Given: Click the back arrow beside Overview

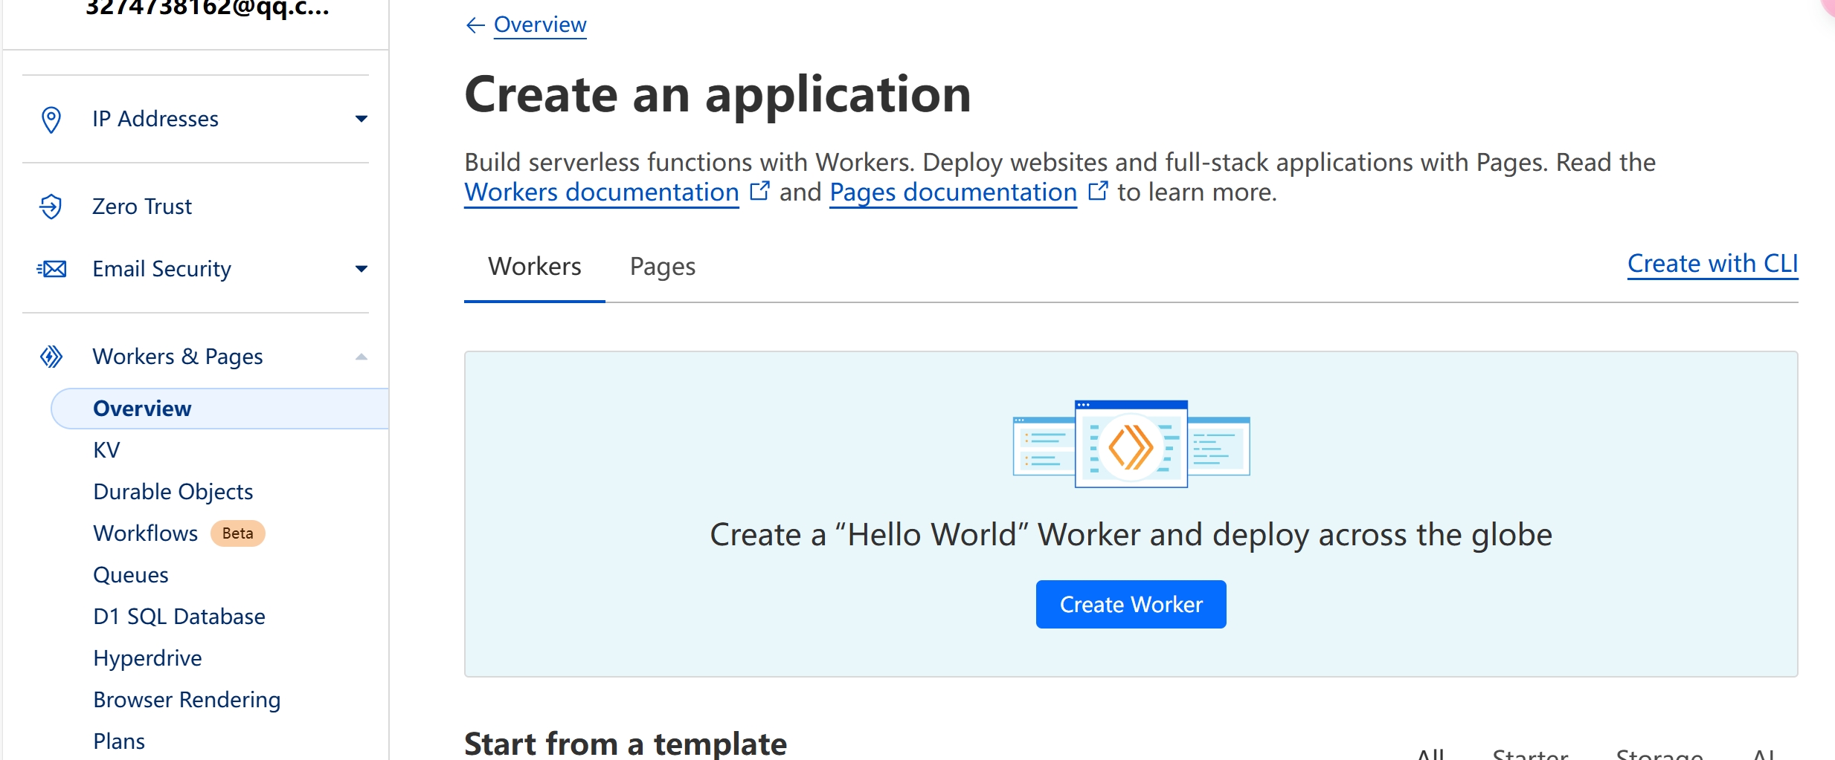Looking at the screenshot, I should 475,25.
